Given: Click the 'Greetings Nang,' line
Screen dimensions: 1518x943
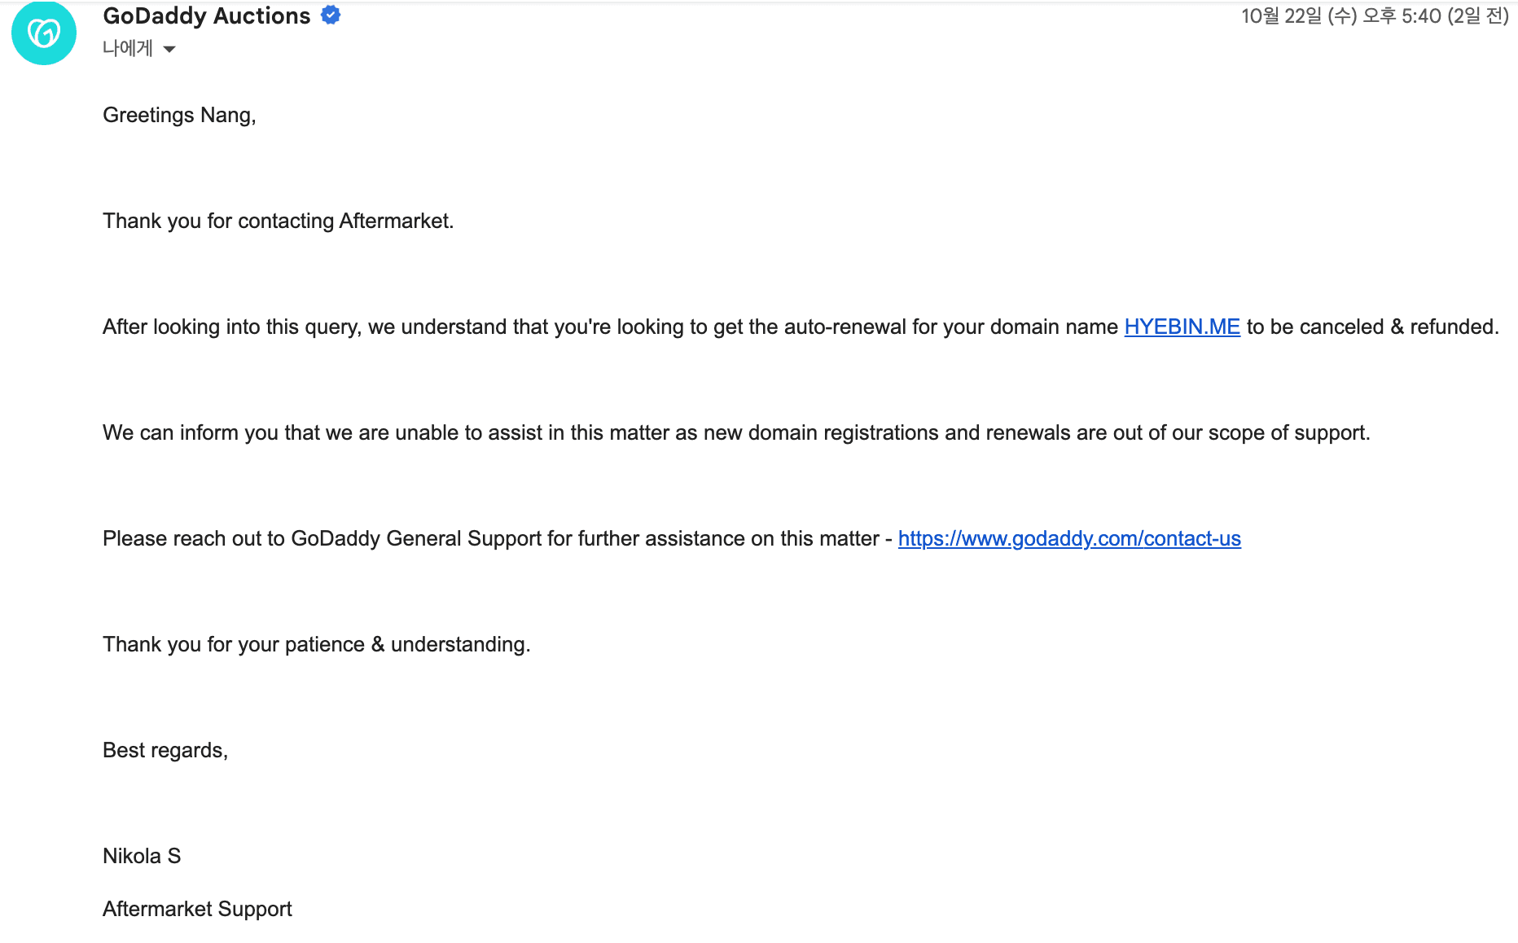Looking at the screenshot, I should pyautogui.click(x=179, y=116).
